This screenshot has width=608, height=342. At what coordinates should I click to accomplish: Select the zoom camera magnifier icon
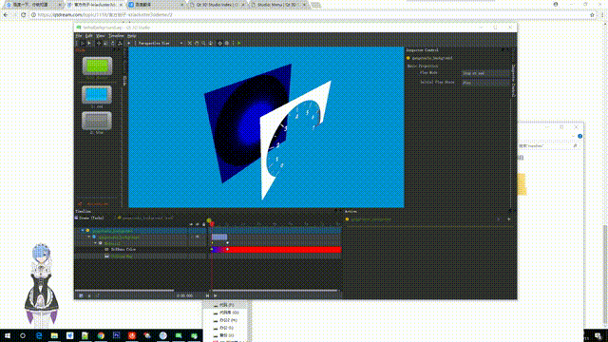pyautogui.click(x=203, y=43)
